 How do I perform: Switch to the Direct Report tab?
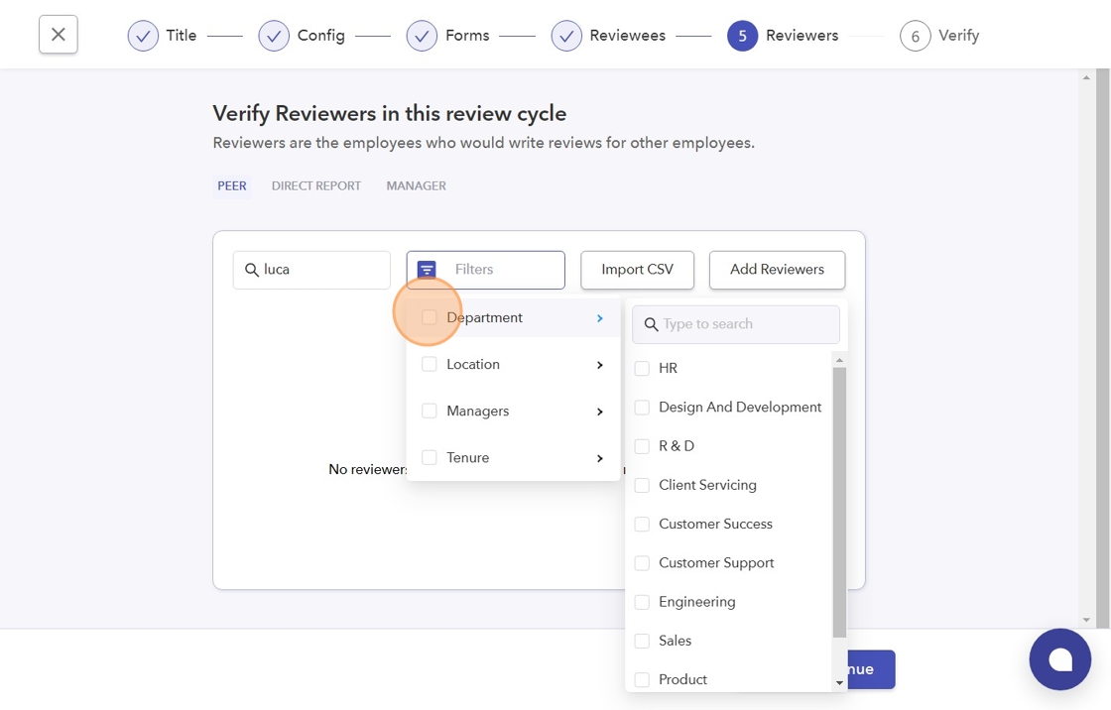click(x=316, y=185)
